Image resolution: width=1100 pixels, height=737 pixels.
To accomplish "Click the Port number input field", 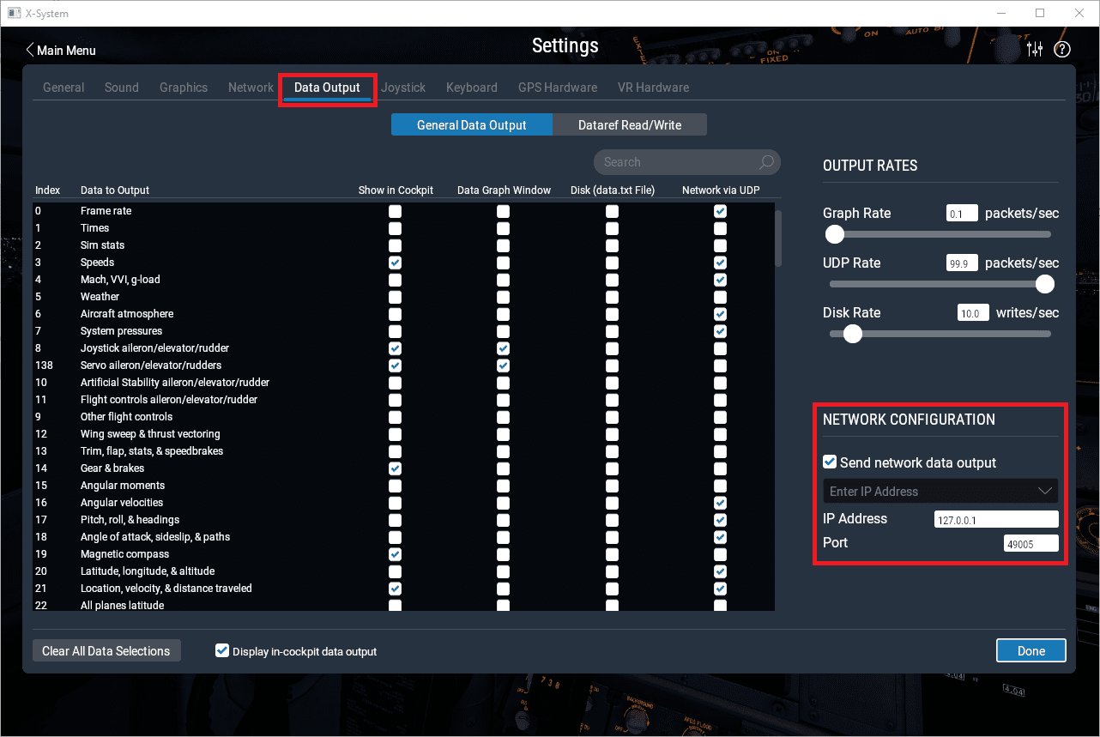I will [x=1030, y=543].
